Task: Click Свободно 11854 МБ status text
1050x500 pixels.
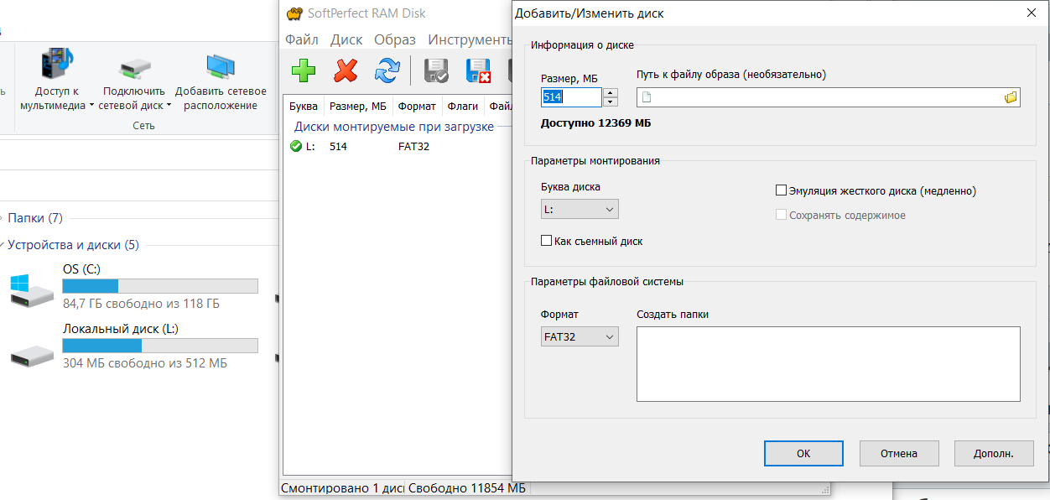Action: coord(467,487)
